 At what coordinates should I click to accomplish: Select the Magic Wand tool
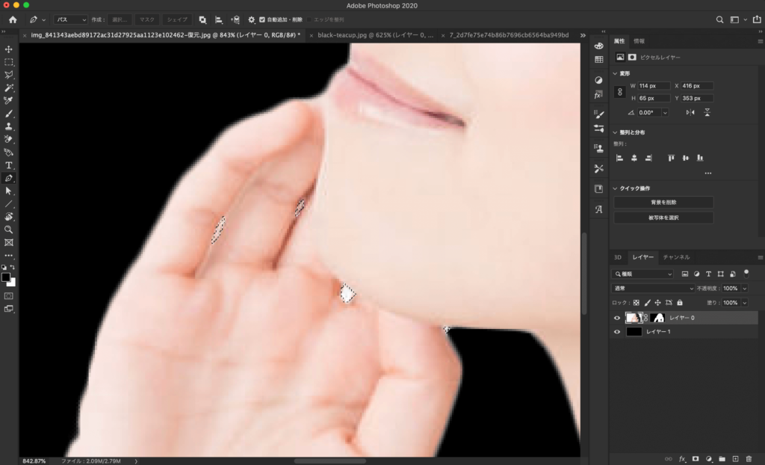coord(9,88)
